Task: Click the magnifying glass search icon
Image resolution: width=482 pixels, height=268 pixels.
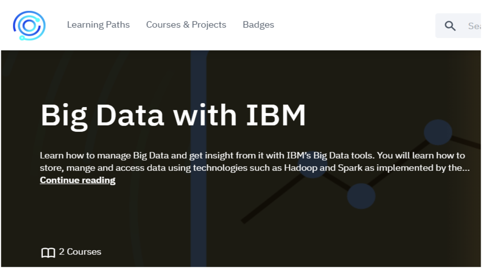Action: (x=450, y=26)
